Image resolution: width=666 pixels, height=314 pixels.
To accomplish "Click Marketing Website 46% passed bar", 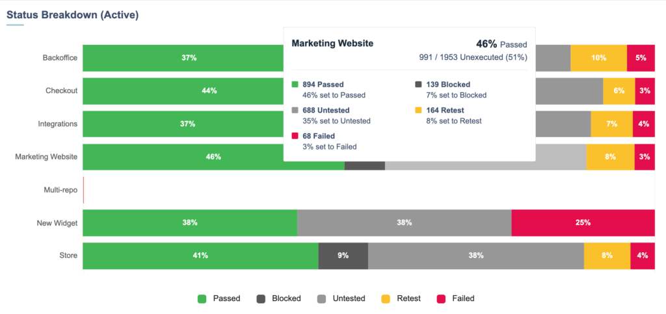I will pos(213,157).
